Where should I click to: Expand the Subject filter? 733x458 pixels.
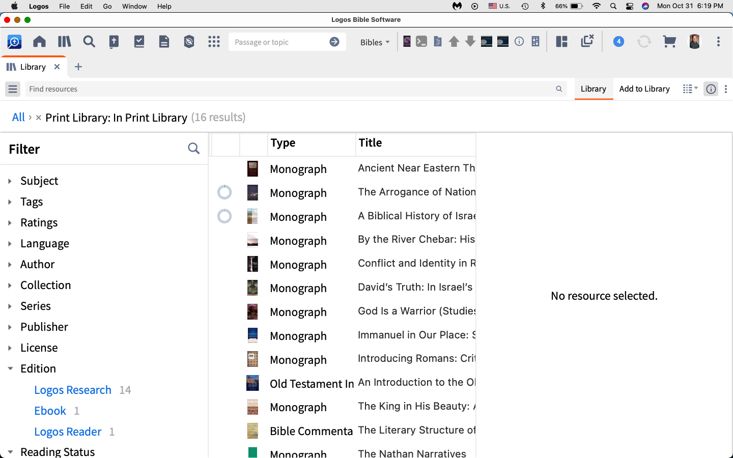(10, 181)
